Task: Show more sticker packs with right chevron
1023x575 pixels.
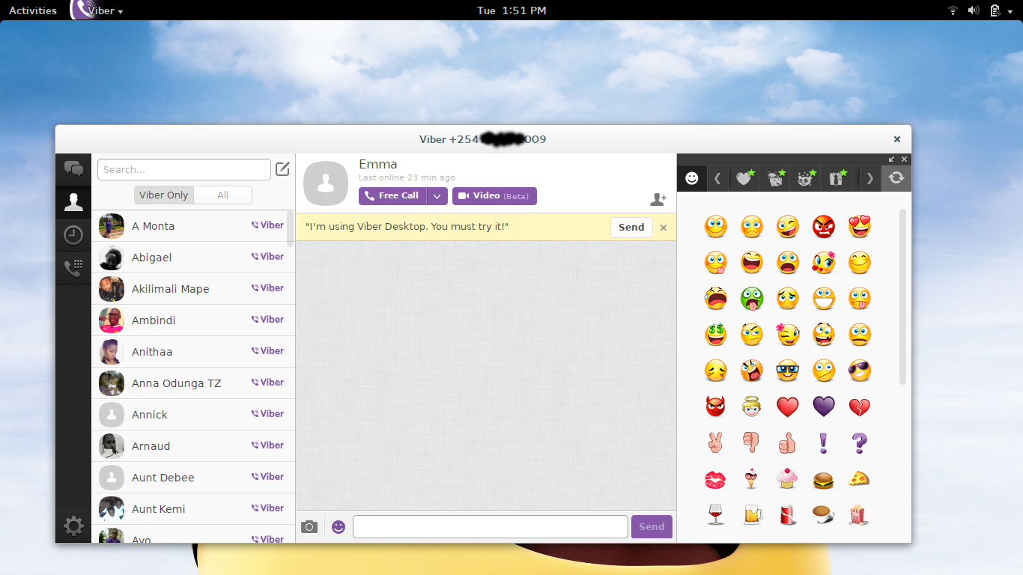Action: click(x=869, y=178)
